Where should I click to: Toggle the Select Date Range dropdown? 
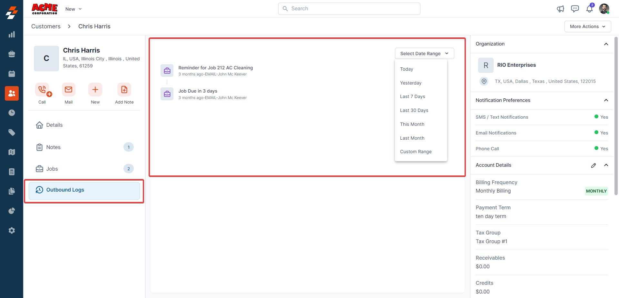click(424, 54)
